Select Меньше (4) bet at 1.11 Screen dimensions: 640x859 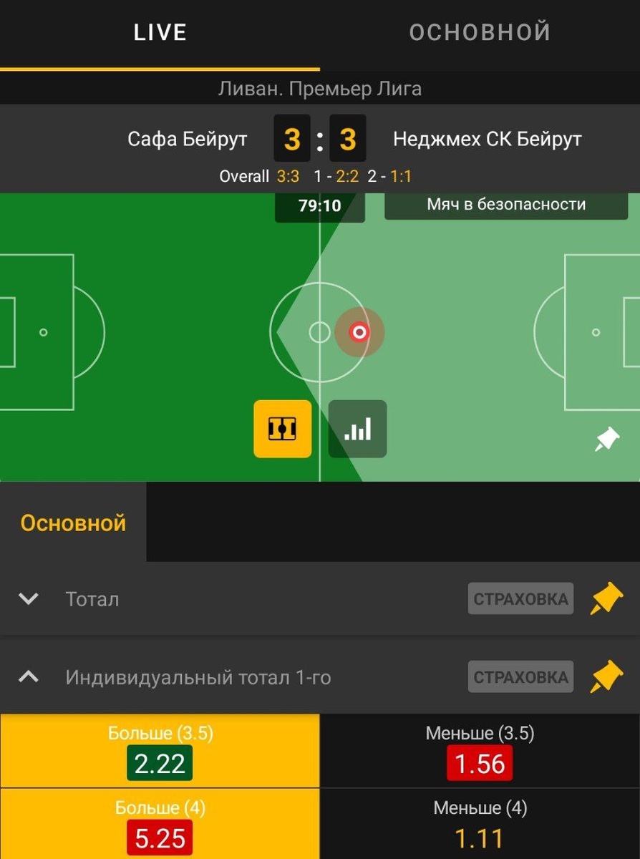click(480, 824)
